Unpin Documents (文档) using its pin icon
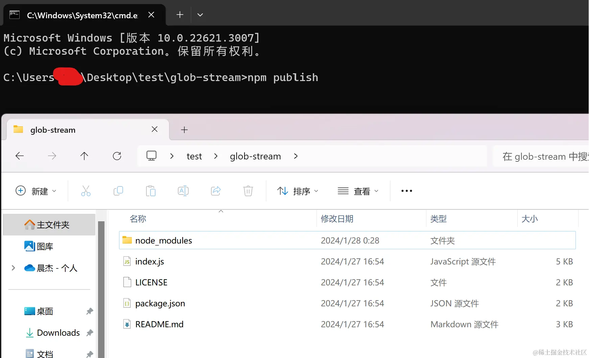This screenshot has height=358, width=589. click(90, 354)
